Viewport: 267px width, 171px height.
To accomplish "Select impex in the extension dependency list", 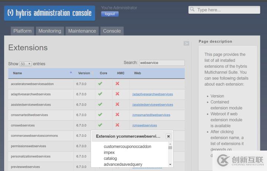I will [109, 152].
